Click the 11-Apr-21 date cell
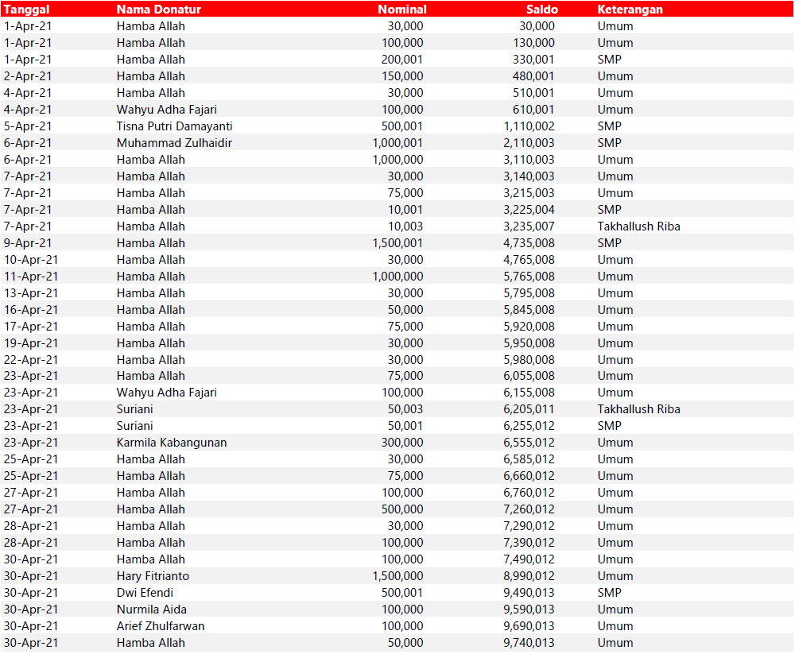795x654 pixels. tap(31, 277)
